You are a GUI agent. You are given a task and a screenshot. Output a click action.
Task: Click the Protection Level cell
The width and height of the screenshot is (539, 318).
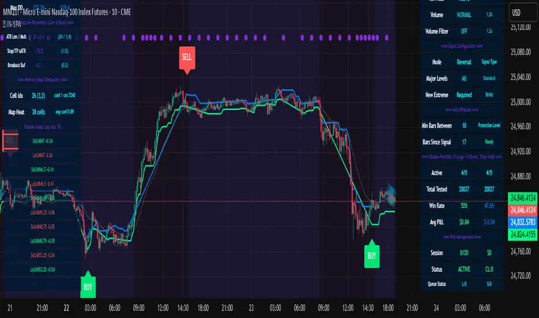pyautogui.click(x=489, y=125)
